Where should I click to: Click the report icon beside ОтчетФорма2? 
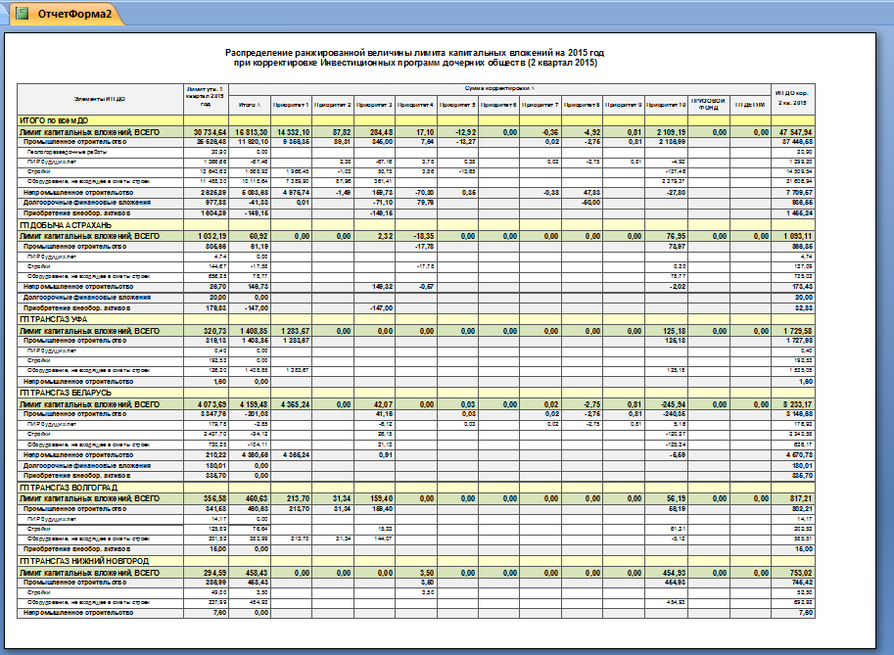[23, 13]
